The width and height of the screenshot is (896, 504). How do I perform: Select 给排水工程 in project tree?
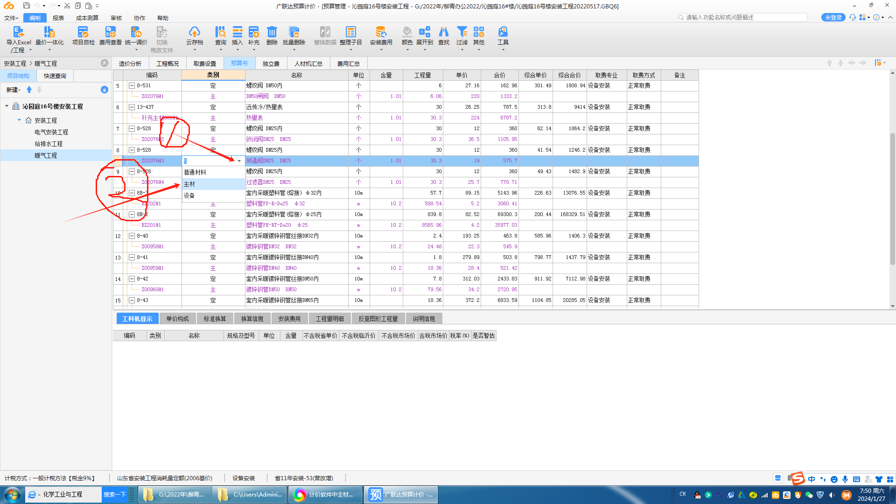click(49, 144)
